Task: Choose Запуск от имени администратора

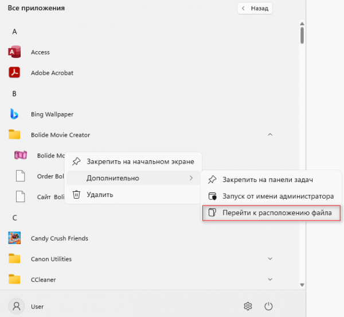Action: click(x=271, y=196)
